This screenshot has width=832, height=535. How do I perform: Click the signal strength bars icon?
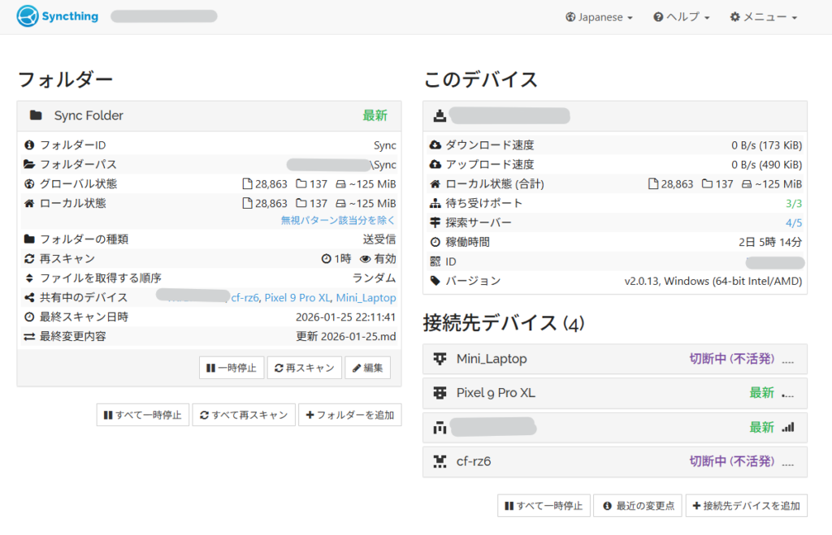[x=787, y=427]
